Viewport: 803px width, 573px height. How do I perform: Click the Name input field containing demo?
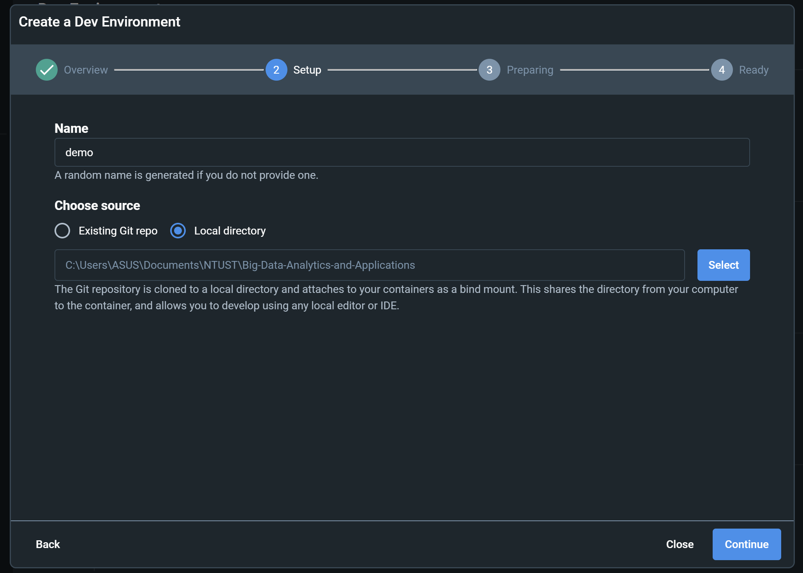pos(402,152)
